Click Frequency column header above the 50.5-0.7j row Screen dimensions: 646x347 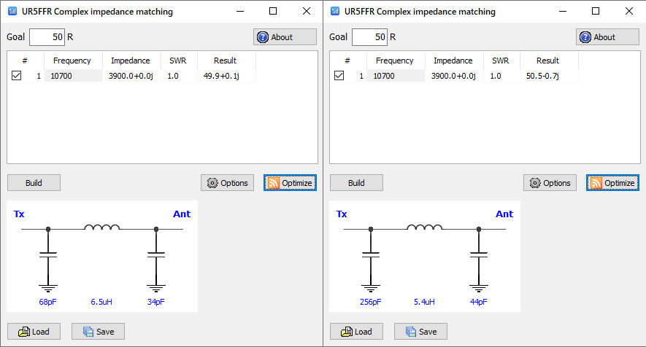click(x=394, y=61)
